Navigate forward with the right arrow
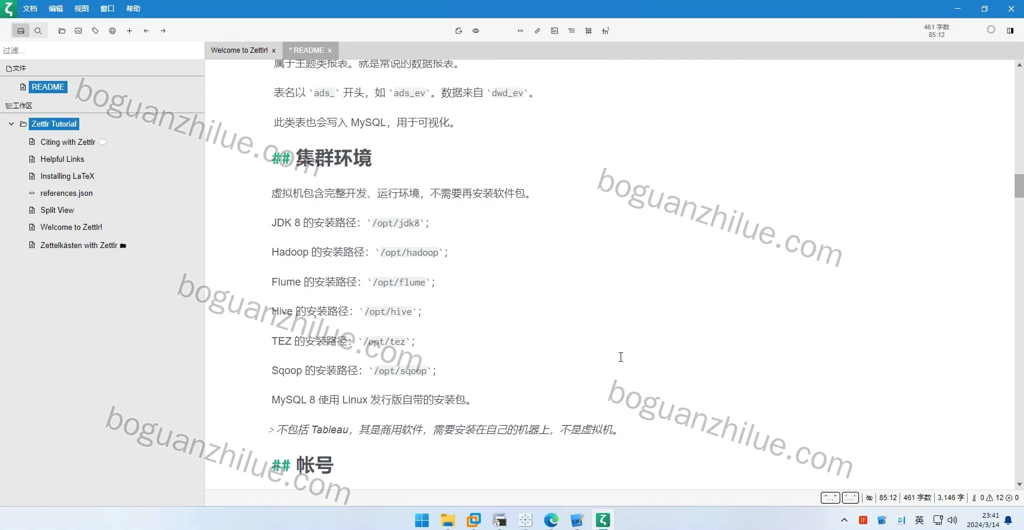1024x530 pixels. (163, 31)
